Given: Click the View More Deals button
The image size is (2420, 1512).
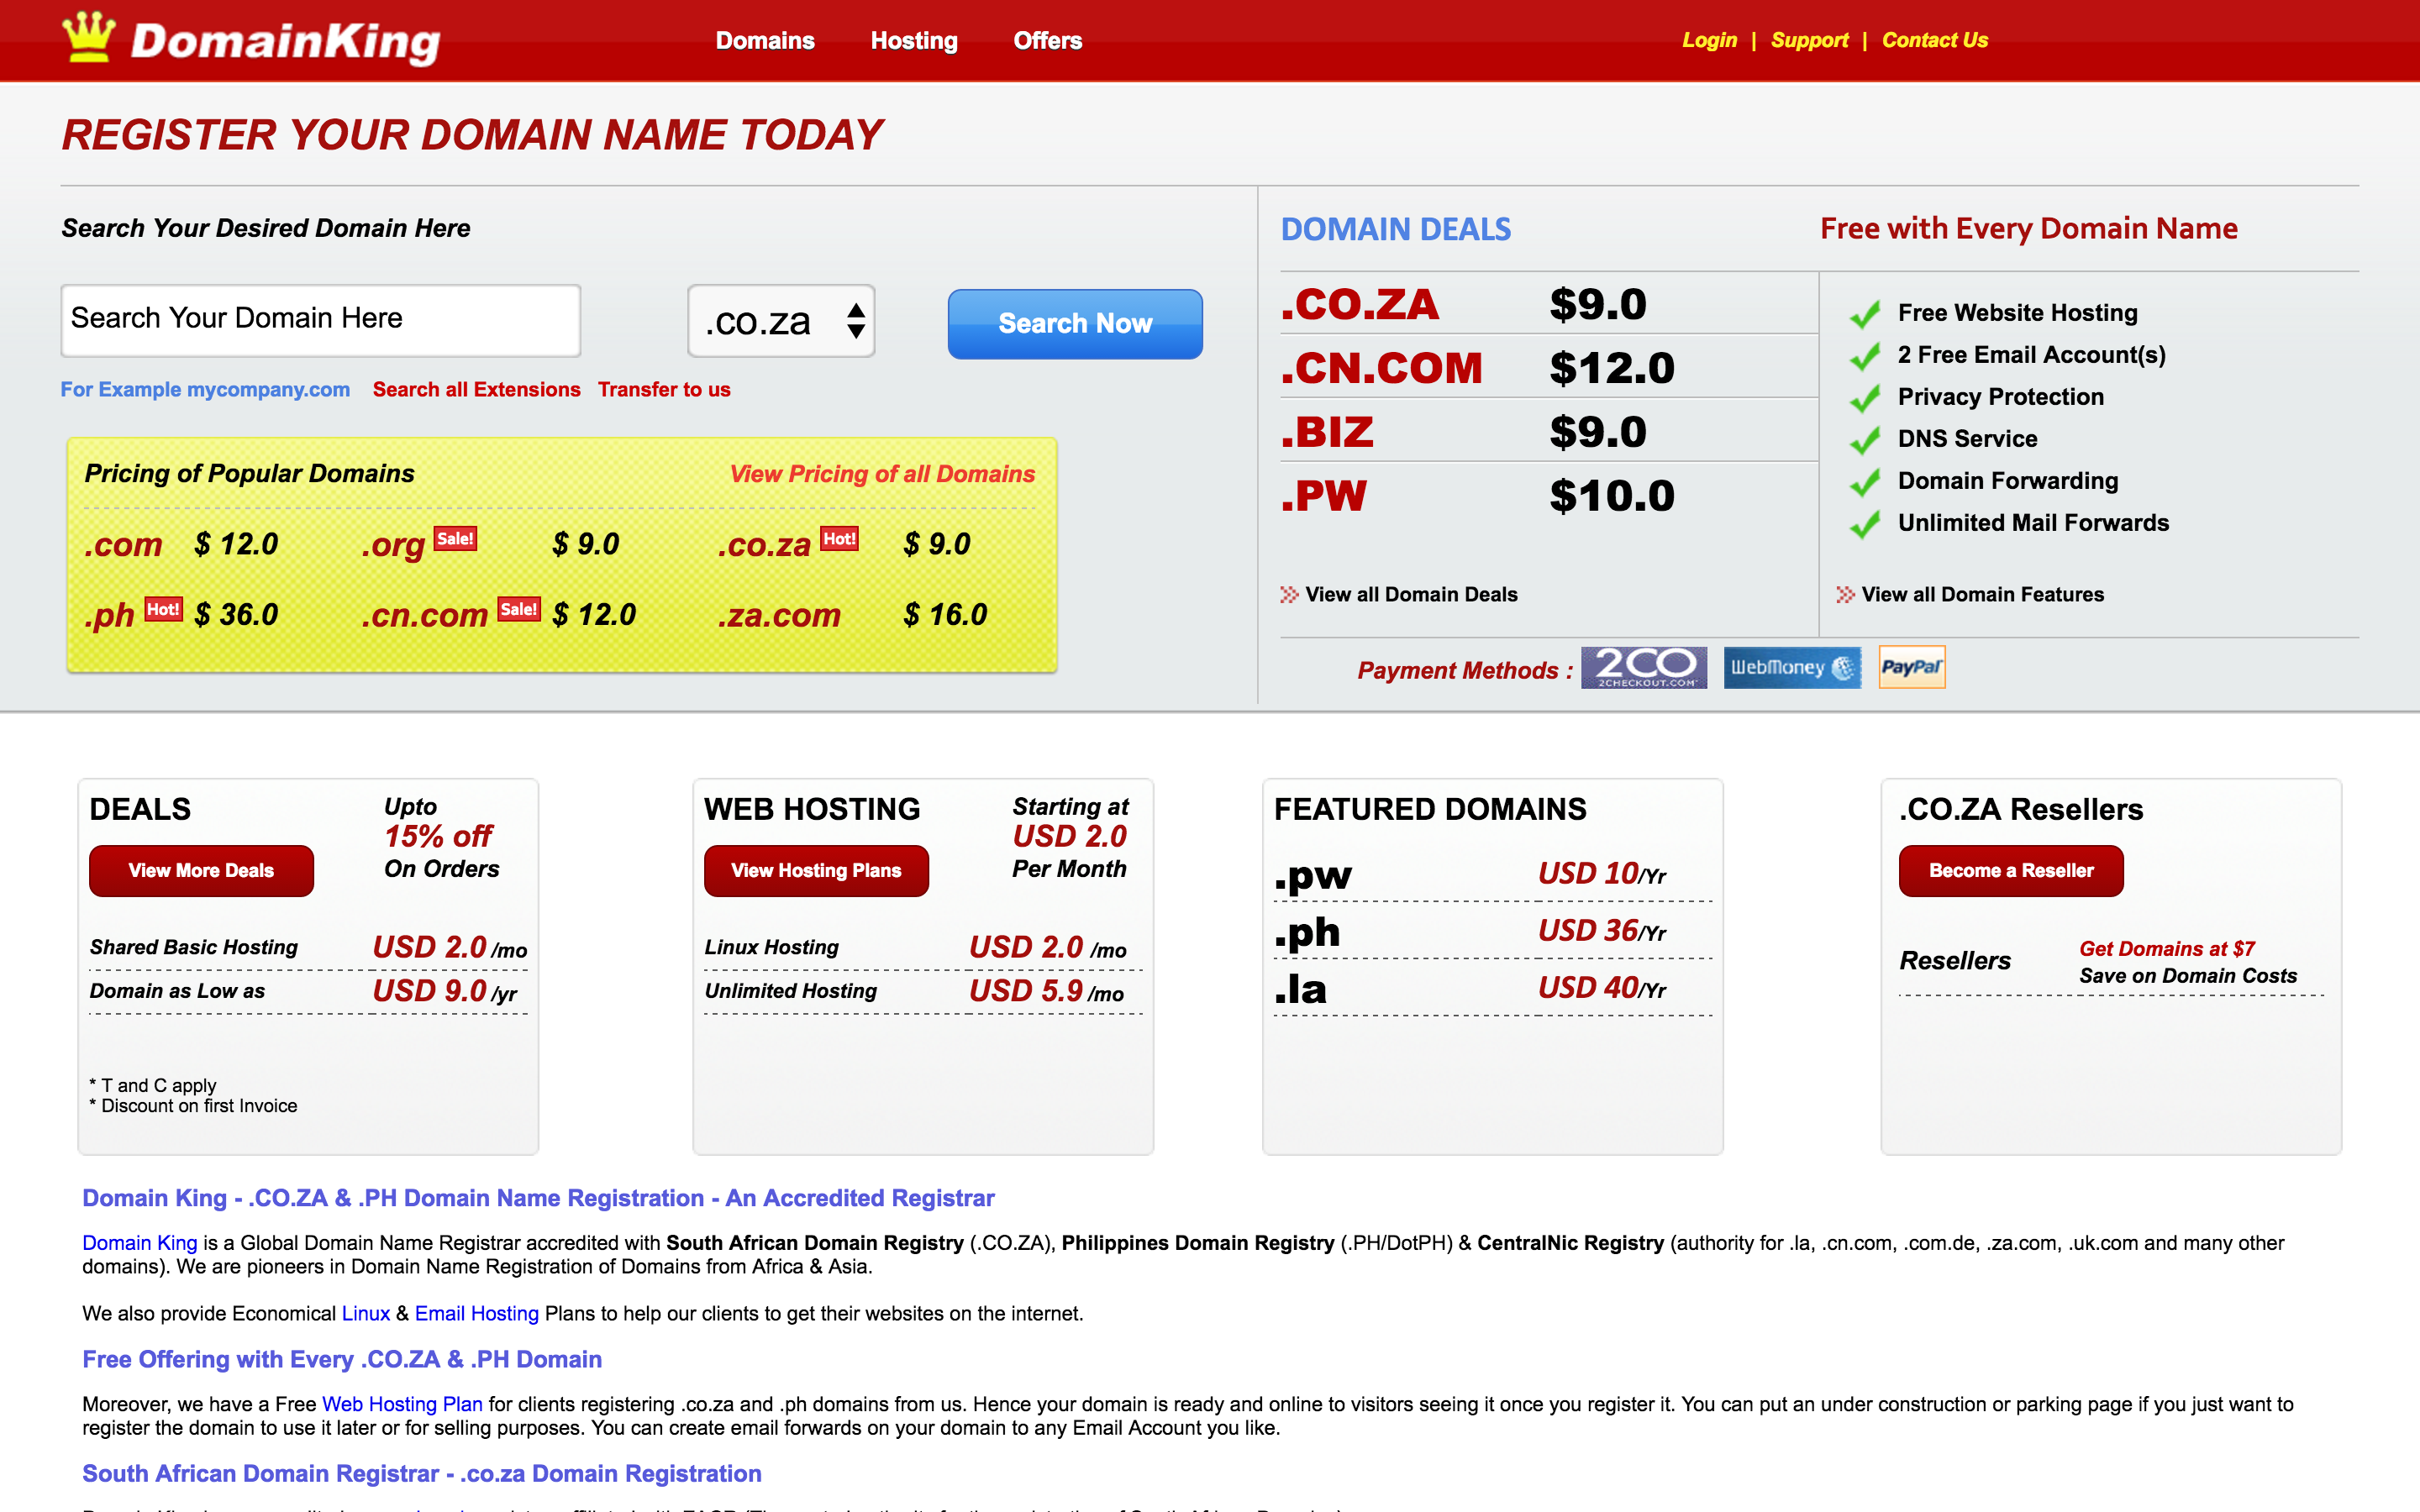Looking at the screenshot, I should tap(201, 870).
